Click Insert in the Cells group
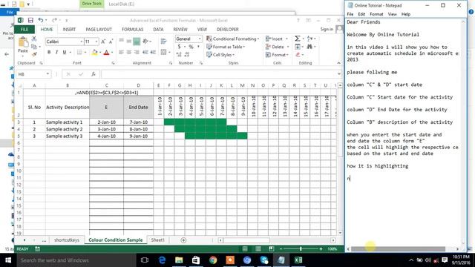The image size is (475, 267). [277, 39]
